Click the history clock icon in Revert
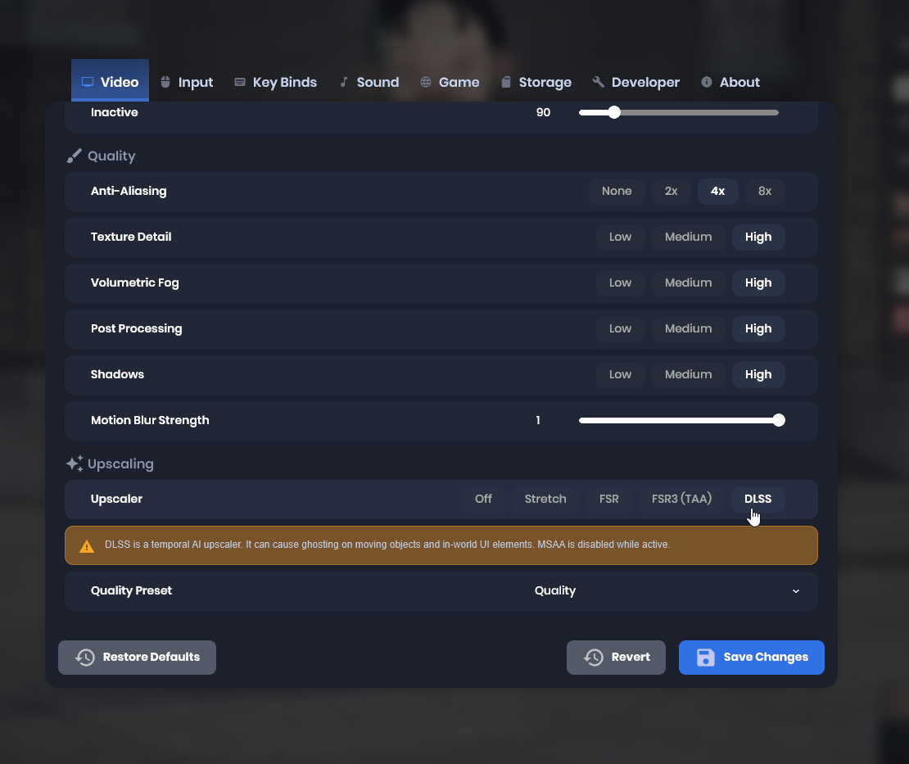This screenshot has height=764, width=909. tap(594, 658)
